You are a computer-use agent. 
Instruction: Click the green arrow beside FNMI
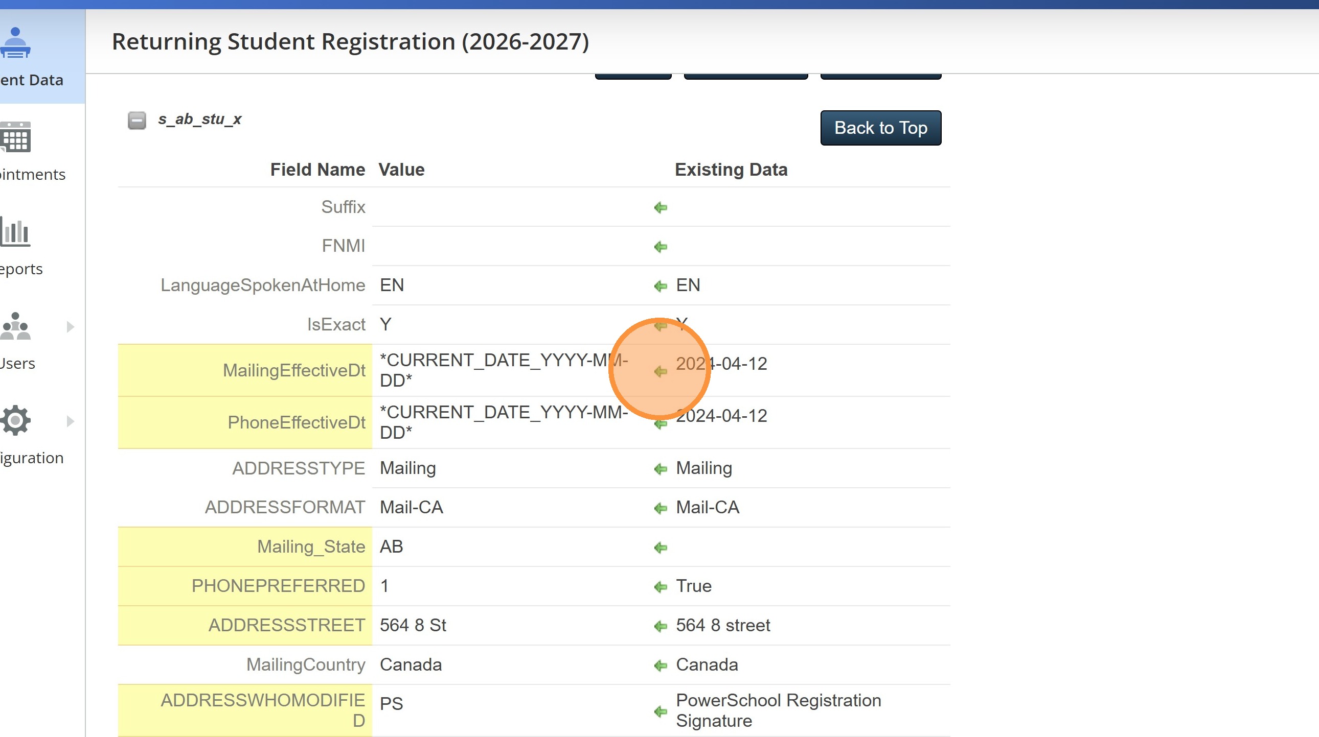click(x=661, y=247)
